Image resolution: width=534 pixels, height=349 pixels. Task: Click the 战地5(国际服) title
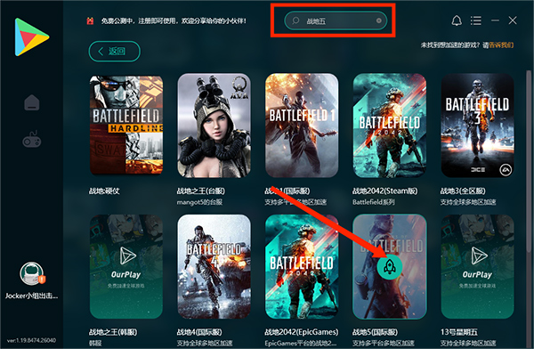375,332
